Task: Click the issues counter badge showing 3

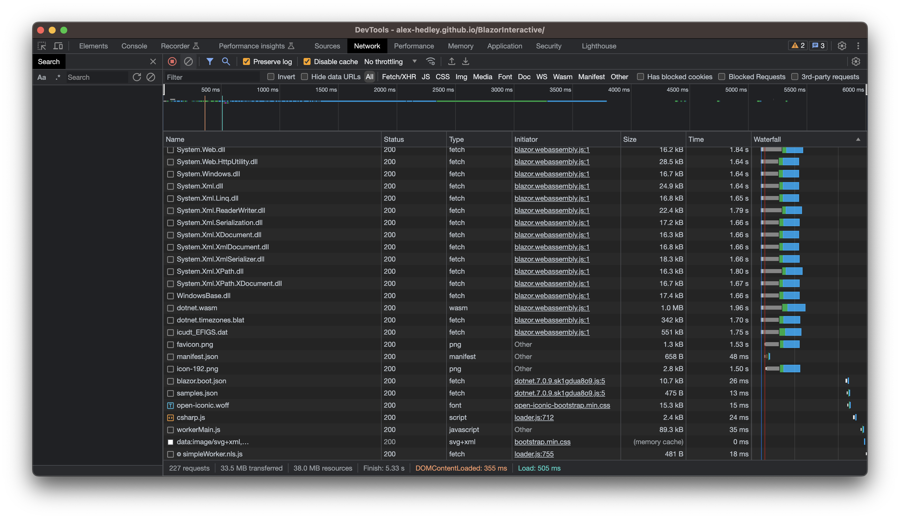Action: [x=818, y=46]
